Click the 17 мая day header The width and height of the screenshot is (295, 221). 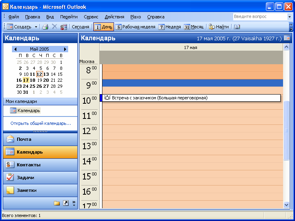tap(191, 47)
